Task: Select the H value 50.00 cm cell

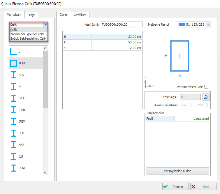Action: [117, 42]
